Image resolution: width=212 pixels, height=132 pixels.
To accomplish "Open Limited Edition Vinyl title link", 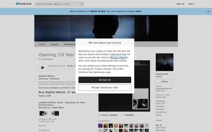I will coord(62,103).
